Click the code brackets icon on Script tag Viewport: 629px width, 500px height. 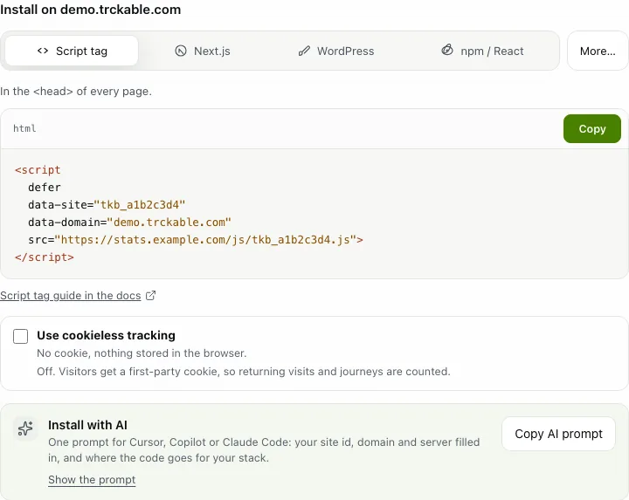pos(43,51)
